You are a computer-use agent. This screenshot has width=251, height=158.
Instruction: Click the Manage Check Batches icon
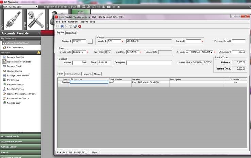point(4,75)
